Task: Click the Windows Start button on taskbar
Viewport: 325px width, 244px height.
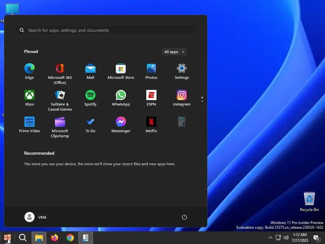Action: click(x=8, y=238)
